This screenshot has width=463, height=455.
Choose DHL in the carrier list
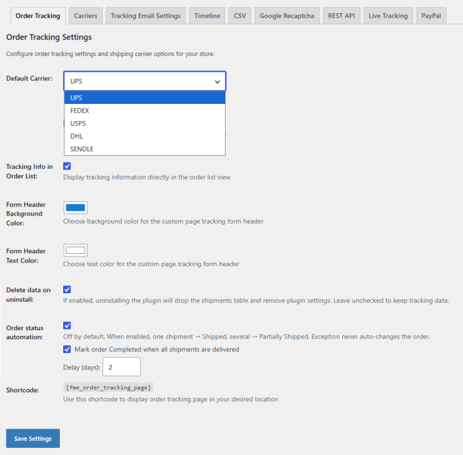tap(145, 136)
